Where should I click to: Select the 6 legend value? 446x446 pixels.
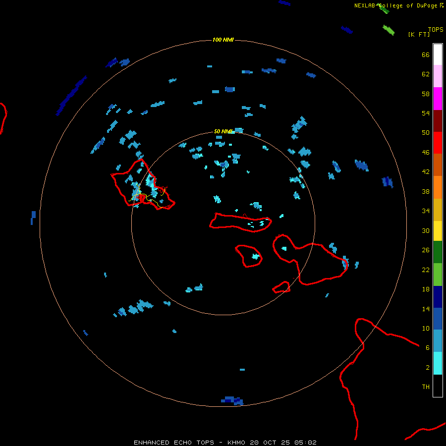click(428, 347)
